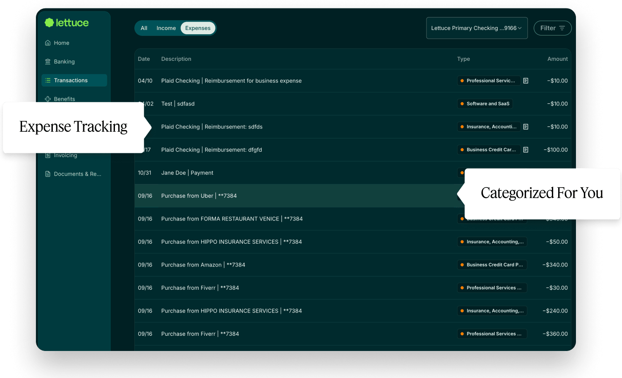
Task: Open Lettuce Primary Checking account dropdown
Action: 477,28
